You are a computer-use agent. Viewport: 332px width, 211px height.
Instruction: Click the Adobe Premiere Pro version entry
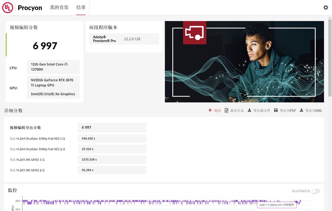tap(124, 39)
